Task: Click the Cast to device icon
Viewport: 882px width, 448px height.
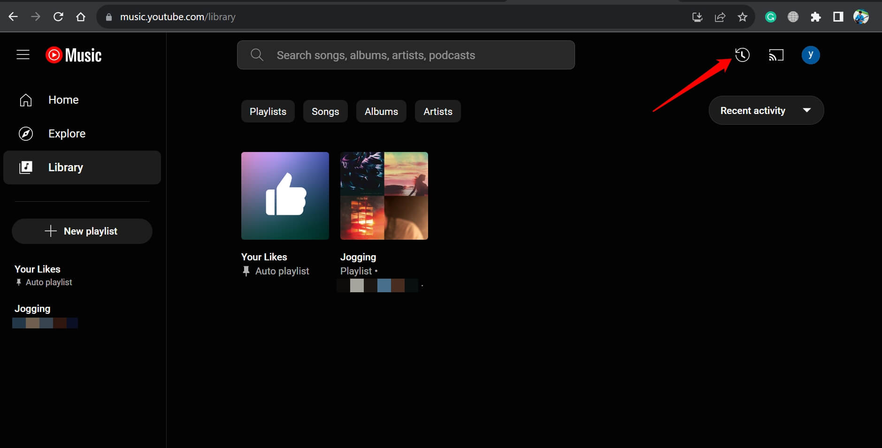Action: 775,54
